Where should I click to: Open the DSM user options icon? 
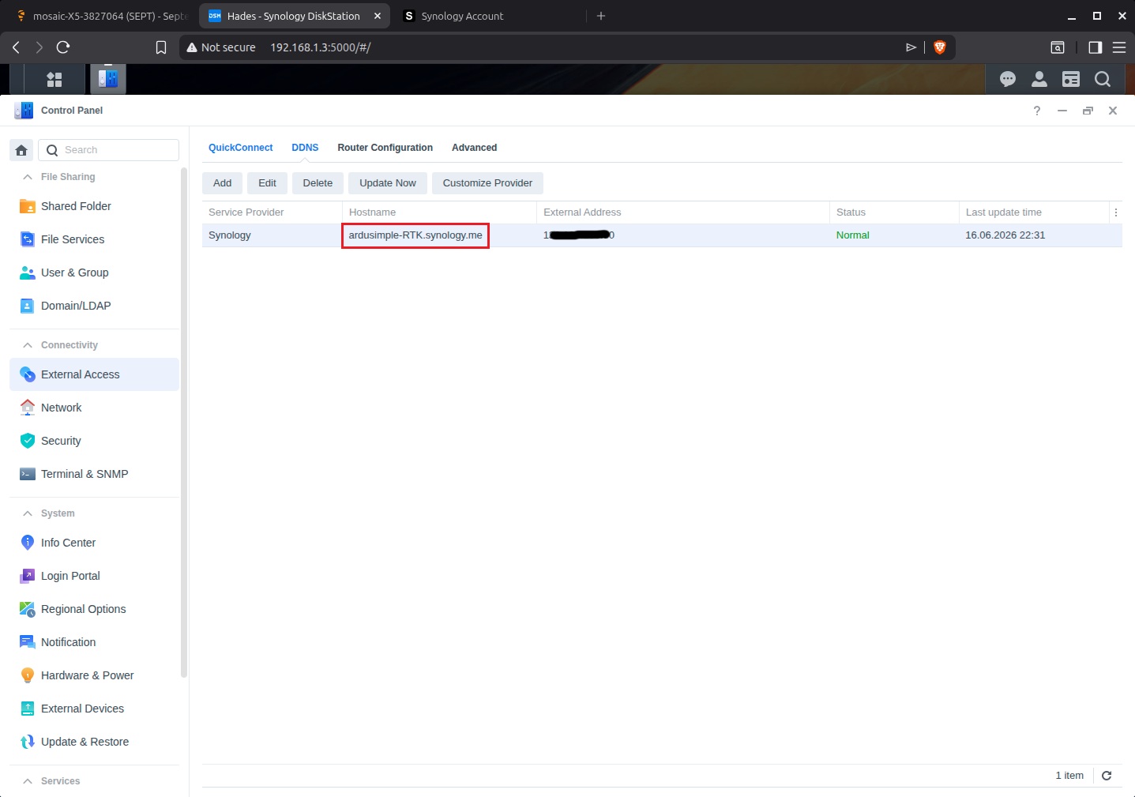point(1039,79)
